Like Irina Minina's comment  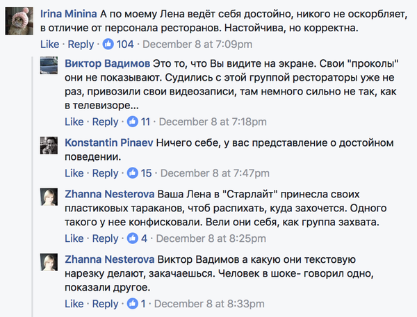point(49,44)
